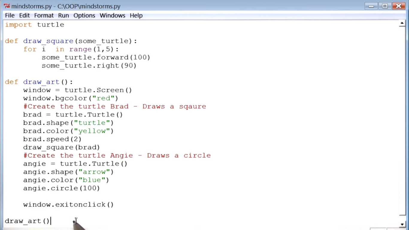Click 'angie.color("blue")' line
Viewport: 409px width, 230px height.
(66, 180)
